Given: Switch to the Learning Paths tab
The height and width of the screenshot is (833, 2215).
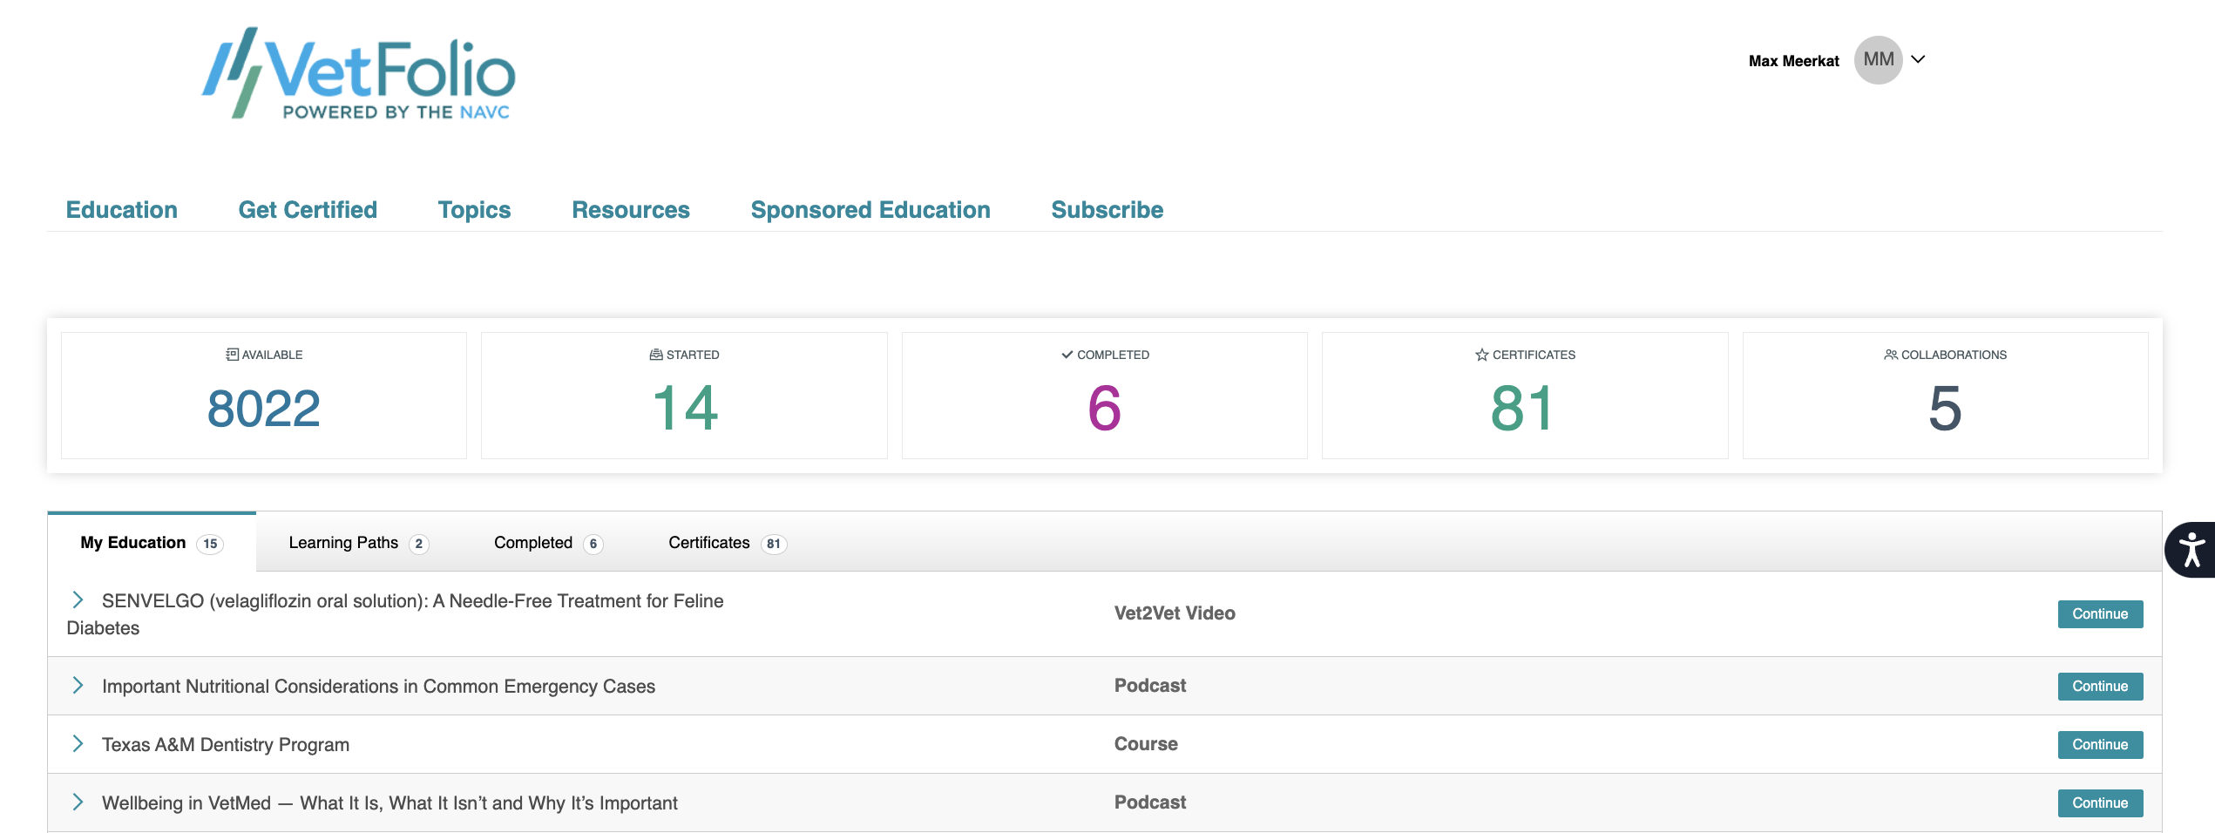Looking at the screenshot, I should [x=358, y=543].
